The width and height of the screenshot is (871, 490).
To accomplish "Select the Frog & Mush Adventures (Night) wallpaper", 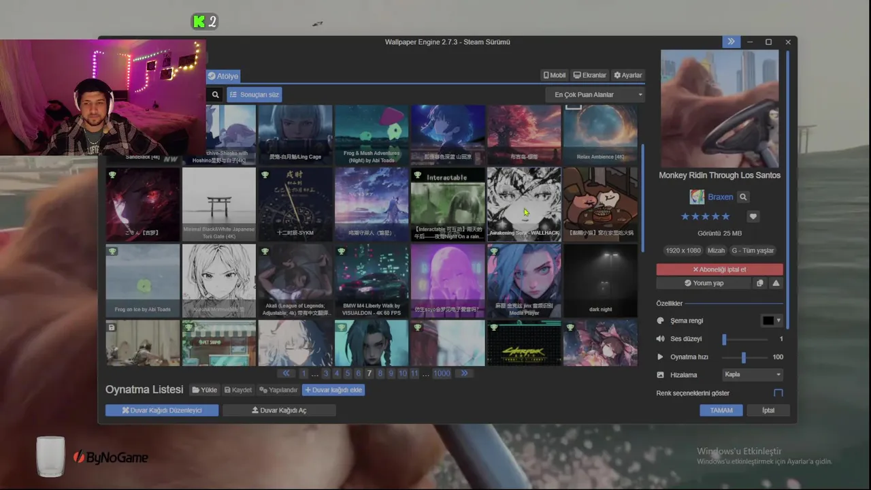I will pyautogui.click(x=372, y=134).
